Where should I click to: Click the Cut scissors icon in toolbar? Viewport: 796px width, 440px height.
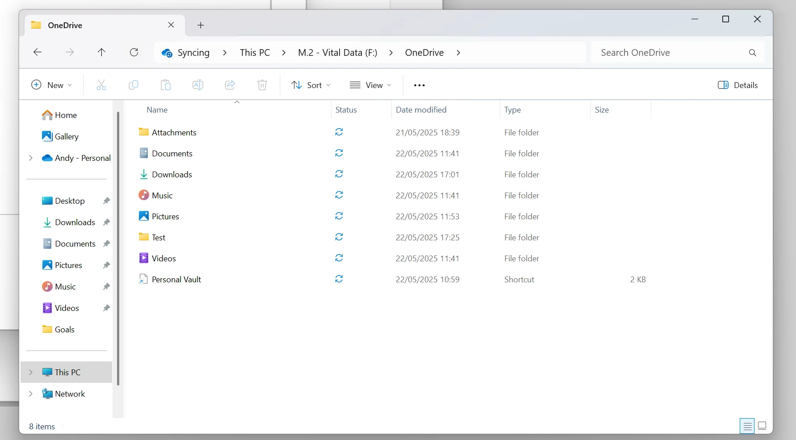click(x=101, y=85)
